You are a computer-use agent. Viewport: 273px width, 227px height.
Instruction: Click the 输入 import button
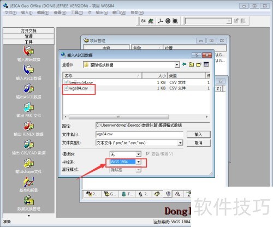click(x=198, y=134)
